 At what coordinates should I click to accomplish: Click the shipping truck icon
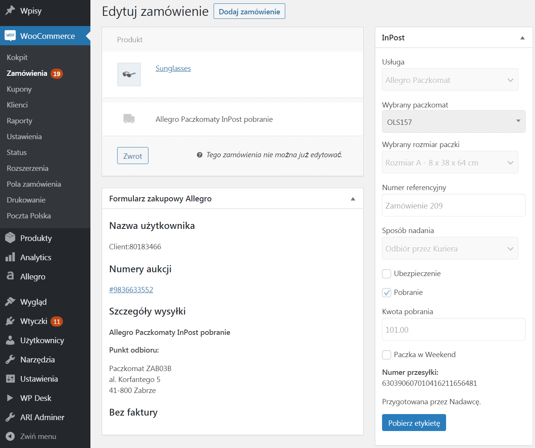pos(129,119)
